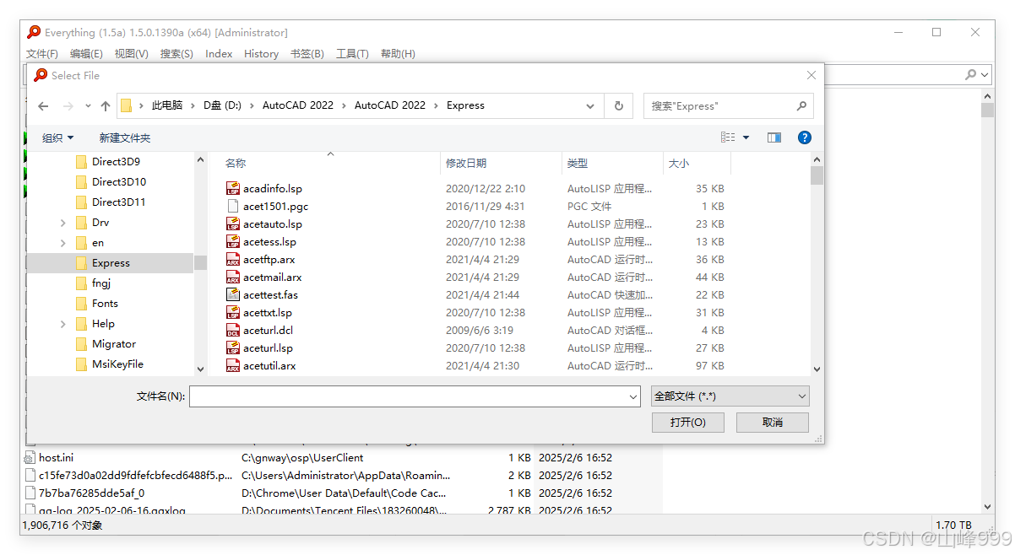The image size is (1015, 555).
Task: Click the Direct3D9 folder icon in tree
Action: [x=81, y=162]
